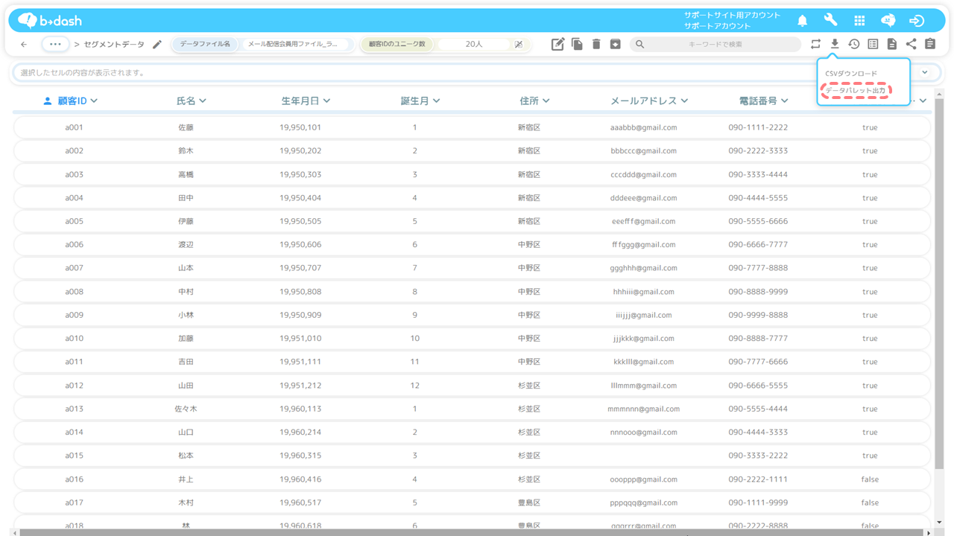Screen dimensions: 954x536
Task: Select email cell dddeee@gmail.com
Action: 644,198
